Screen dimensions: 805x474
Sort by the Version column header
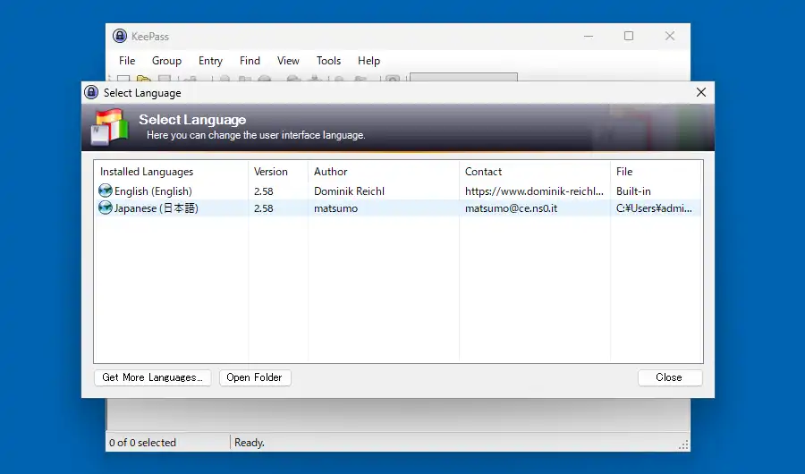pyautogui.click(x=278, y=172)
